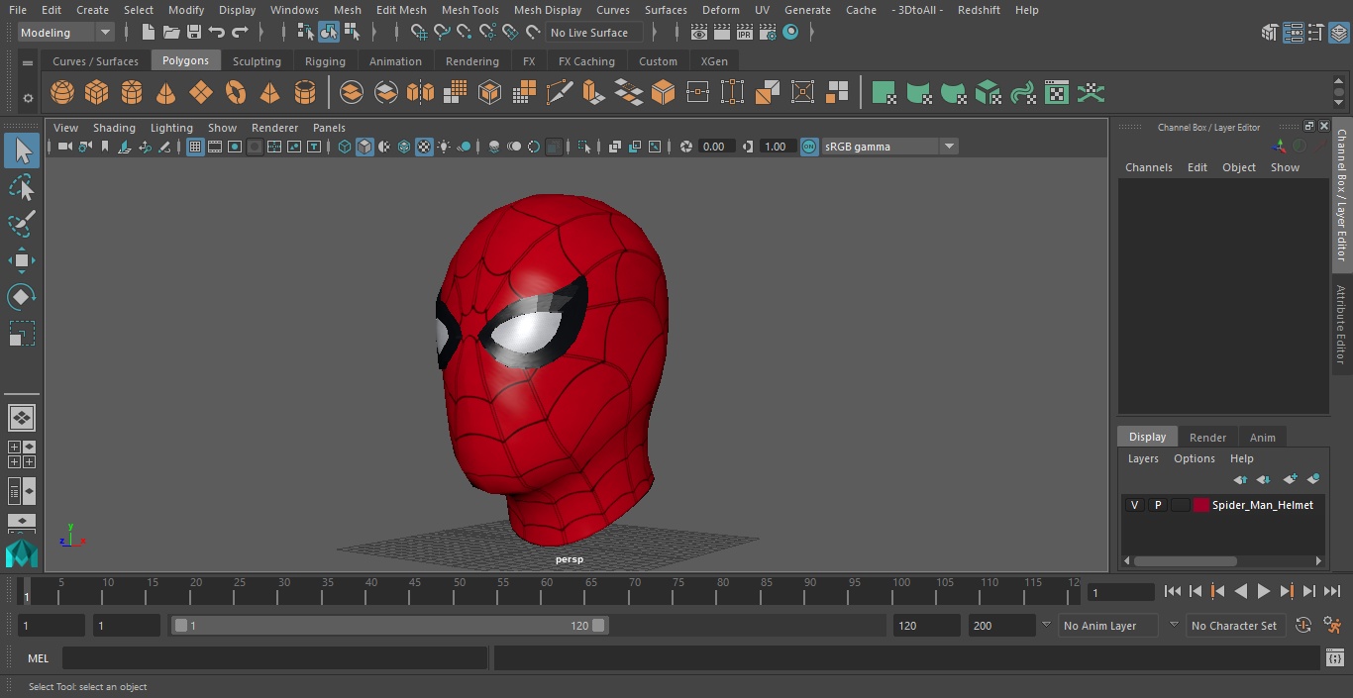Open a scene with the folder icon
The height and width of the screenshot is (698, 1353).
click(171, 33)
